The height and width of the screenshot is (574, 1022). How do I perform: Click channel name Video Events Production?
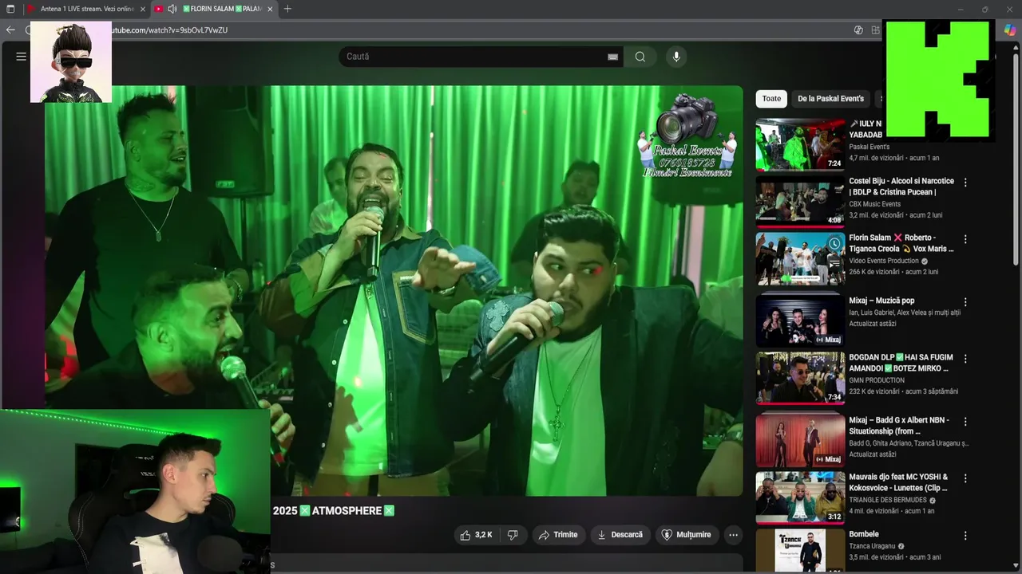(x=884, y=261)
